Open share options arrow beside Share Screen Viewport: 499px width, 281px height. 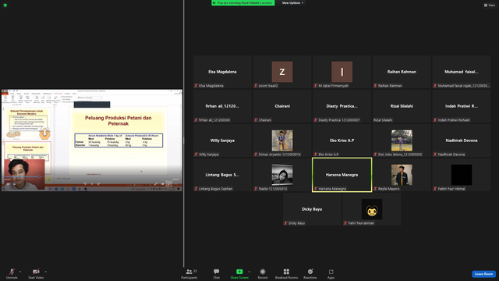249,272
